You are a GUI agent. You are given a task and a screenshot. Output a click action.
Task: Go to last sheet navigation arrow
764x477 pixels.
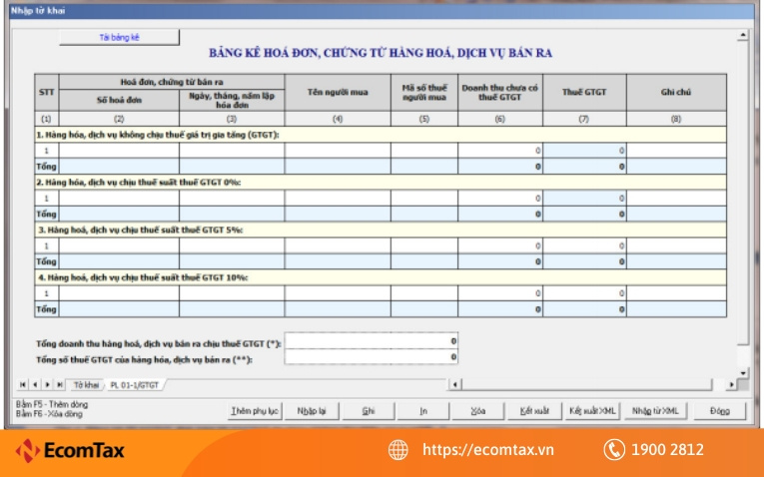click(x=60, y=384)
